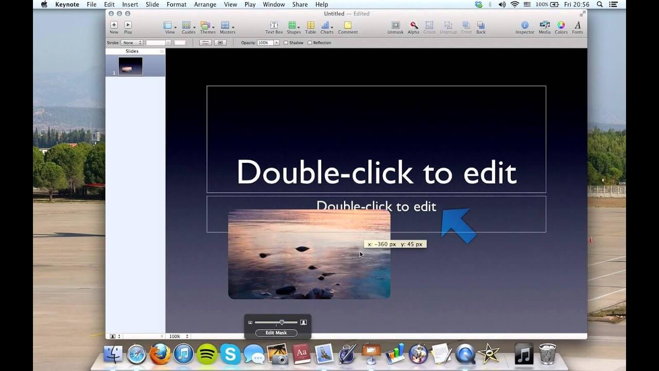Open the Inspector panel
Image resolution: width=659 pixels, height=371 pixels.
[525, 27]
